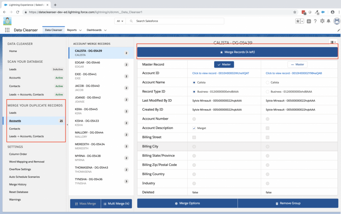Viewport: 341px width, 214px height.
Task: Switch to the Data Cleanser tab
Action: pos(54,30)
